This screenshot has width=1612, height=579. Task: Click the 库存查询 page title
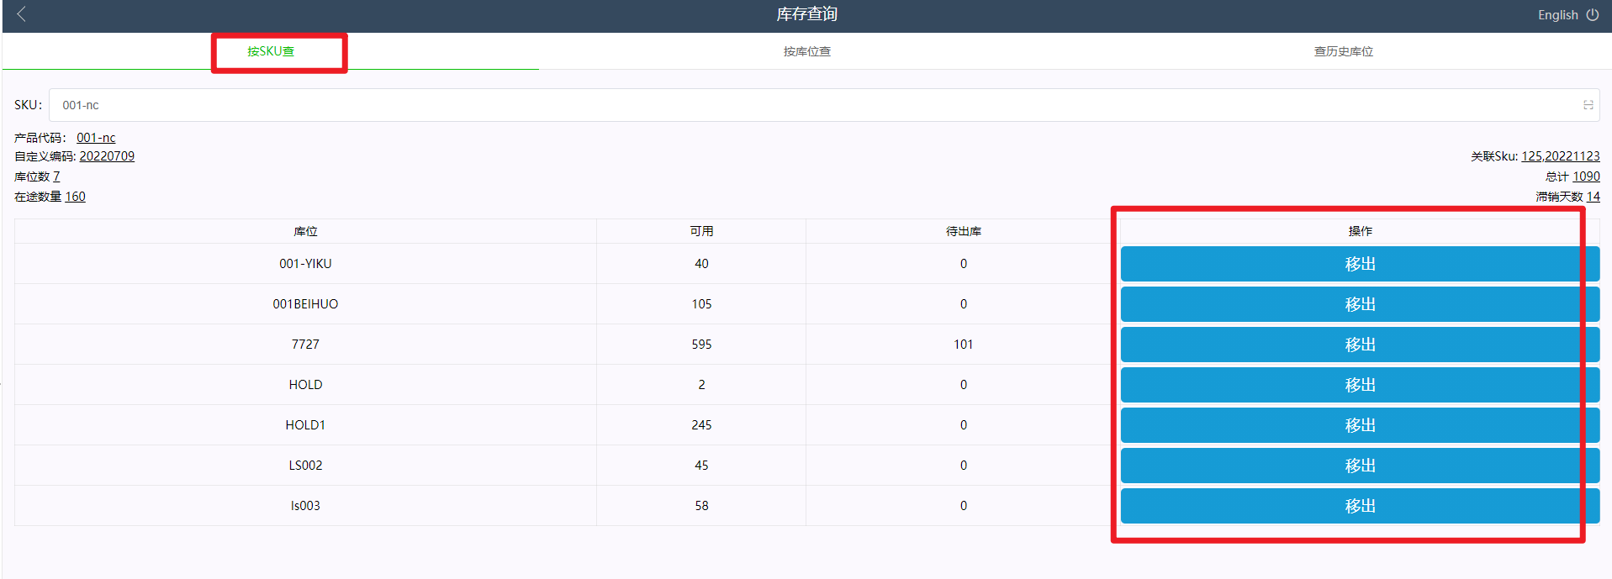[x=806, y=14]
